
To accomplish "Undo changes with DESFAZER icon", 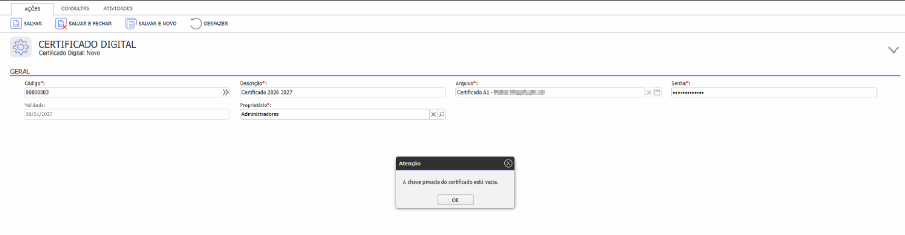I will tap(196, 24).
